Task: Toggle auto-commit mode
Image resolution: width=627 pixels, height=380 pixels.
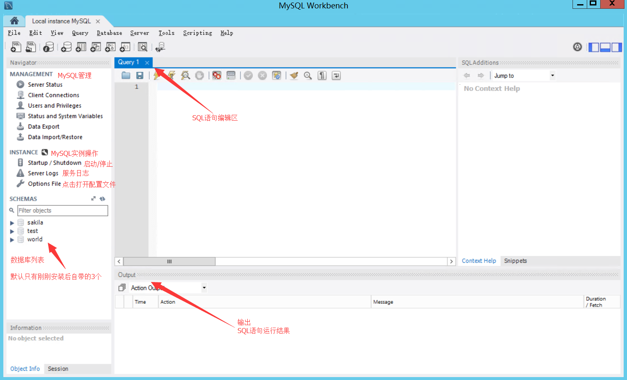Action: (x=277, y=75)
